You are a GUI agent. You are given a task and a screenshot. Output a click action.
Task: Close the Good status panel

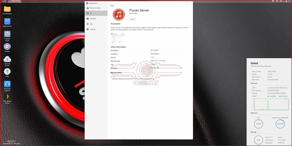pos(290,60)
